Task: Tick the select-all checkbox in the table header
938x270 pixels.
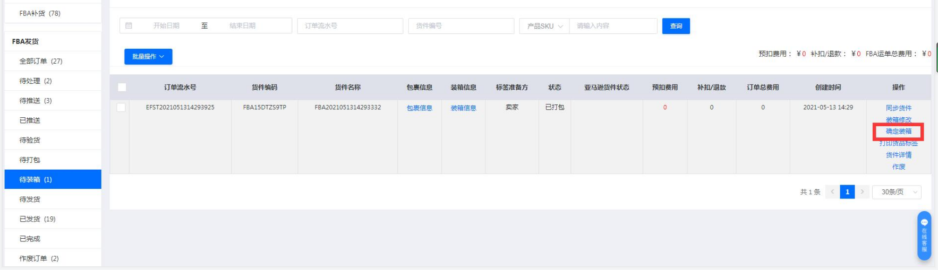Action: pos(122,88)
